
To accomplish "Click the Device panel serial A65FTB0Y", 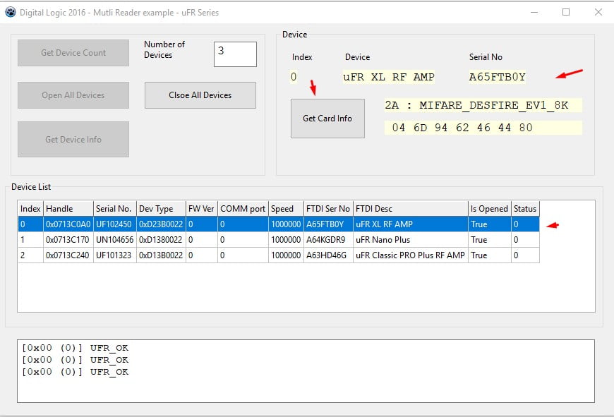I will pos(498,77).
